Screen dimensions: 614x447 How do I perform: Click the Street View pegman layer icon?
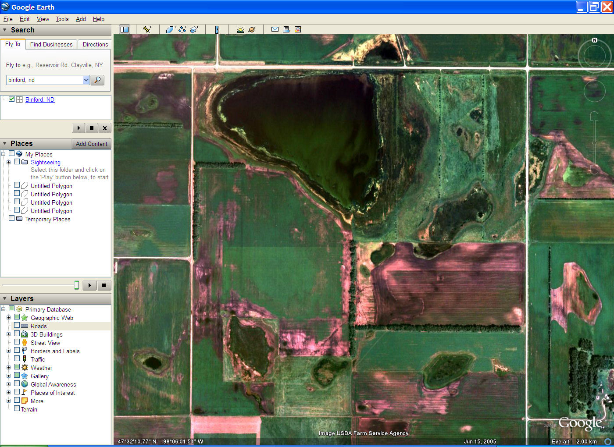[x=25, y=343]
